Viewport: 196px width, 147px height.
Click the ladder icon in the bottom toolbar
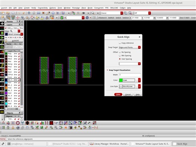tap(46, 123)
